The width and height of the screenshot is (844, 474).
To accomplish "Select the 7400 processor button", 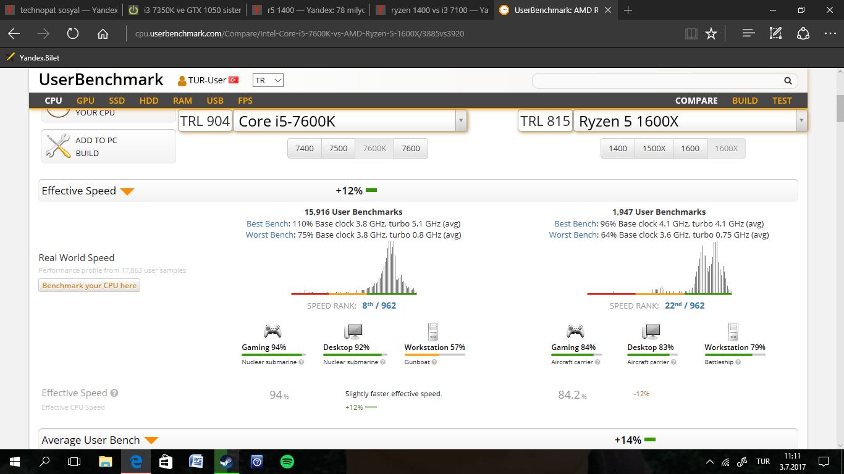I will pos(305,148).
